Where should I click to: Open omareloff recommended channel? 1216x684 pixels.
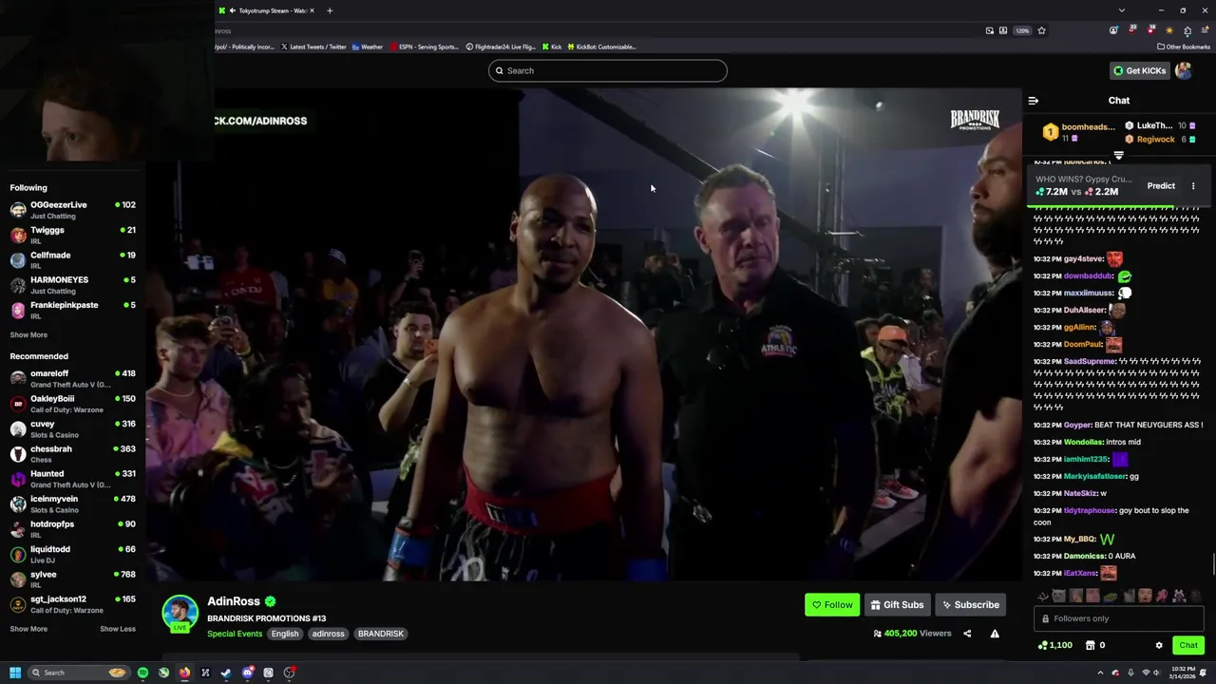click(x=72, y=378)
